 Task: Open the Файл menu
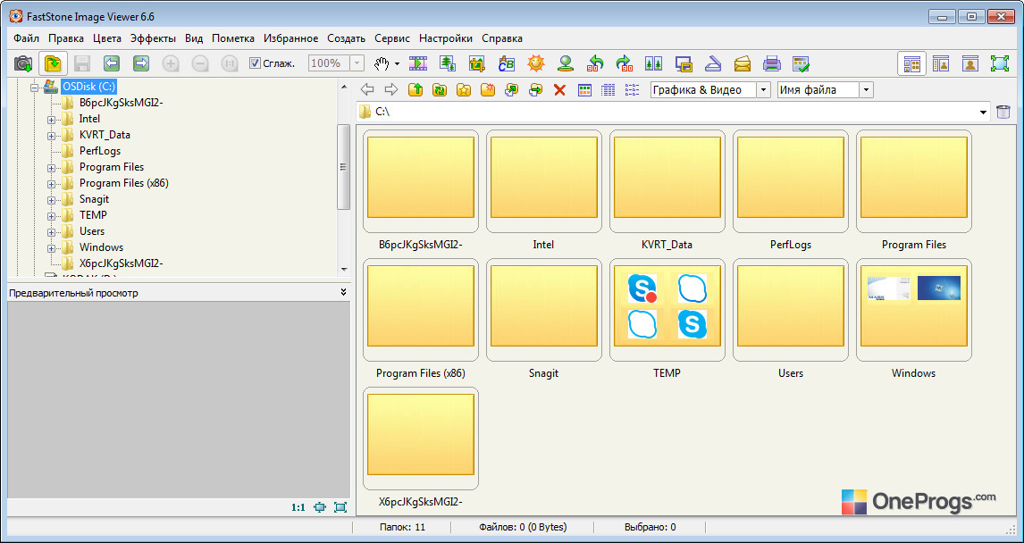(26, 38)
